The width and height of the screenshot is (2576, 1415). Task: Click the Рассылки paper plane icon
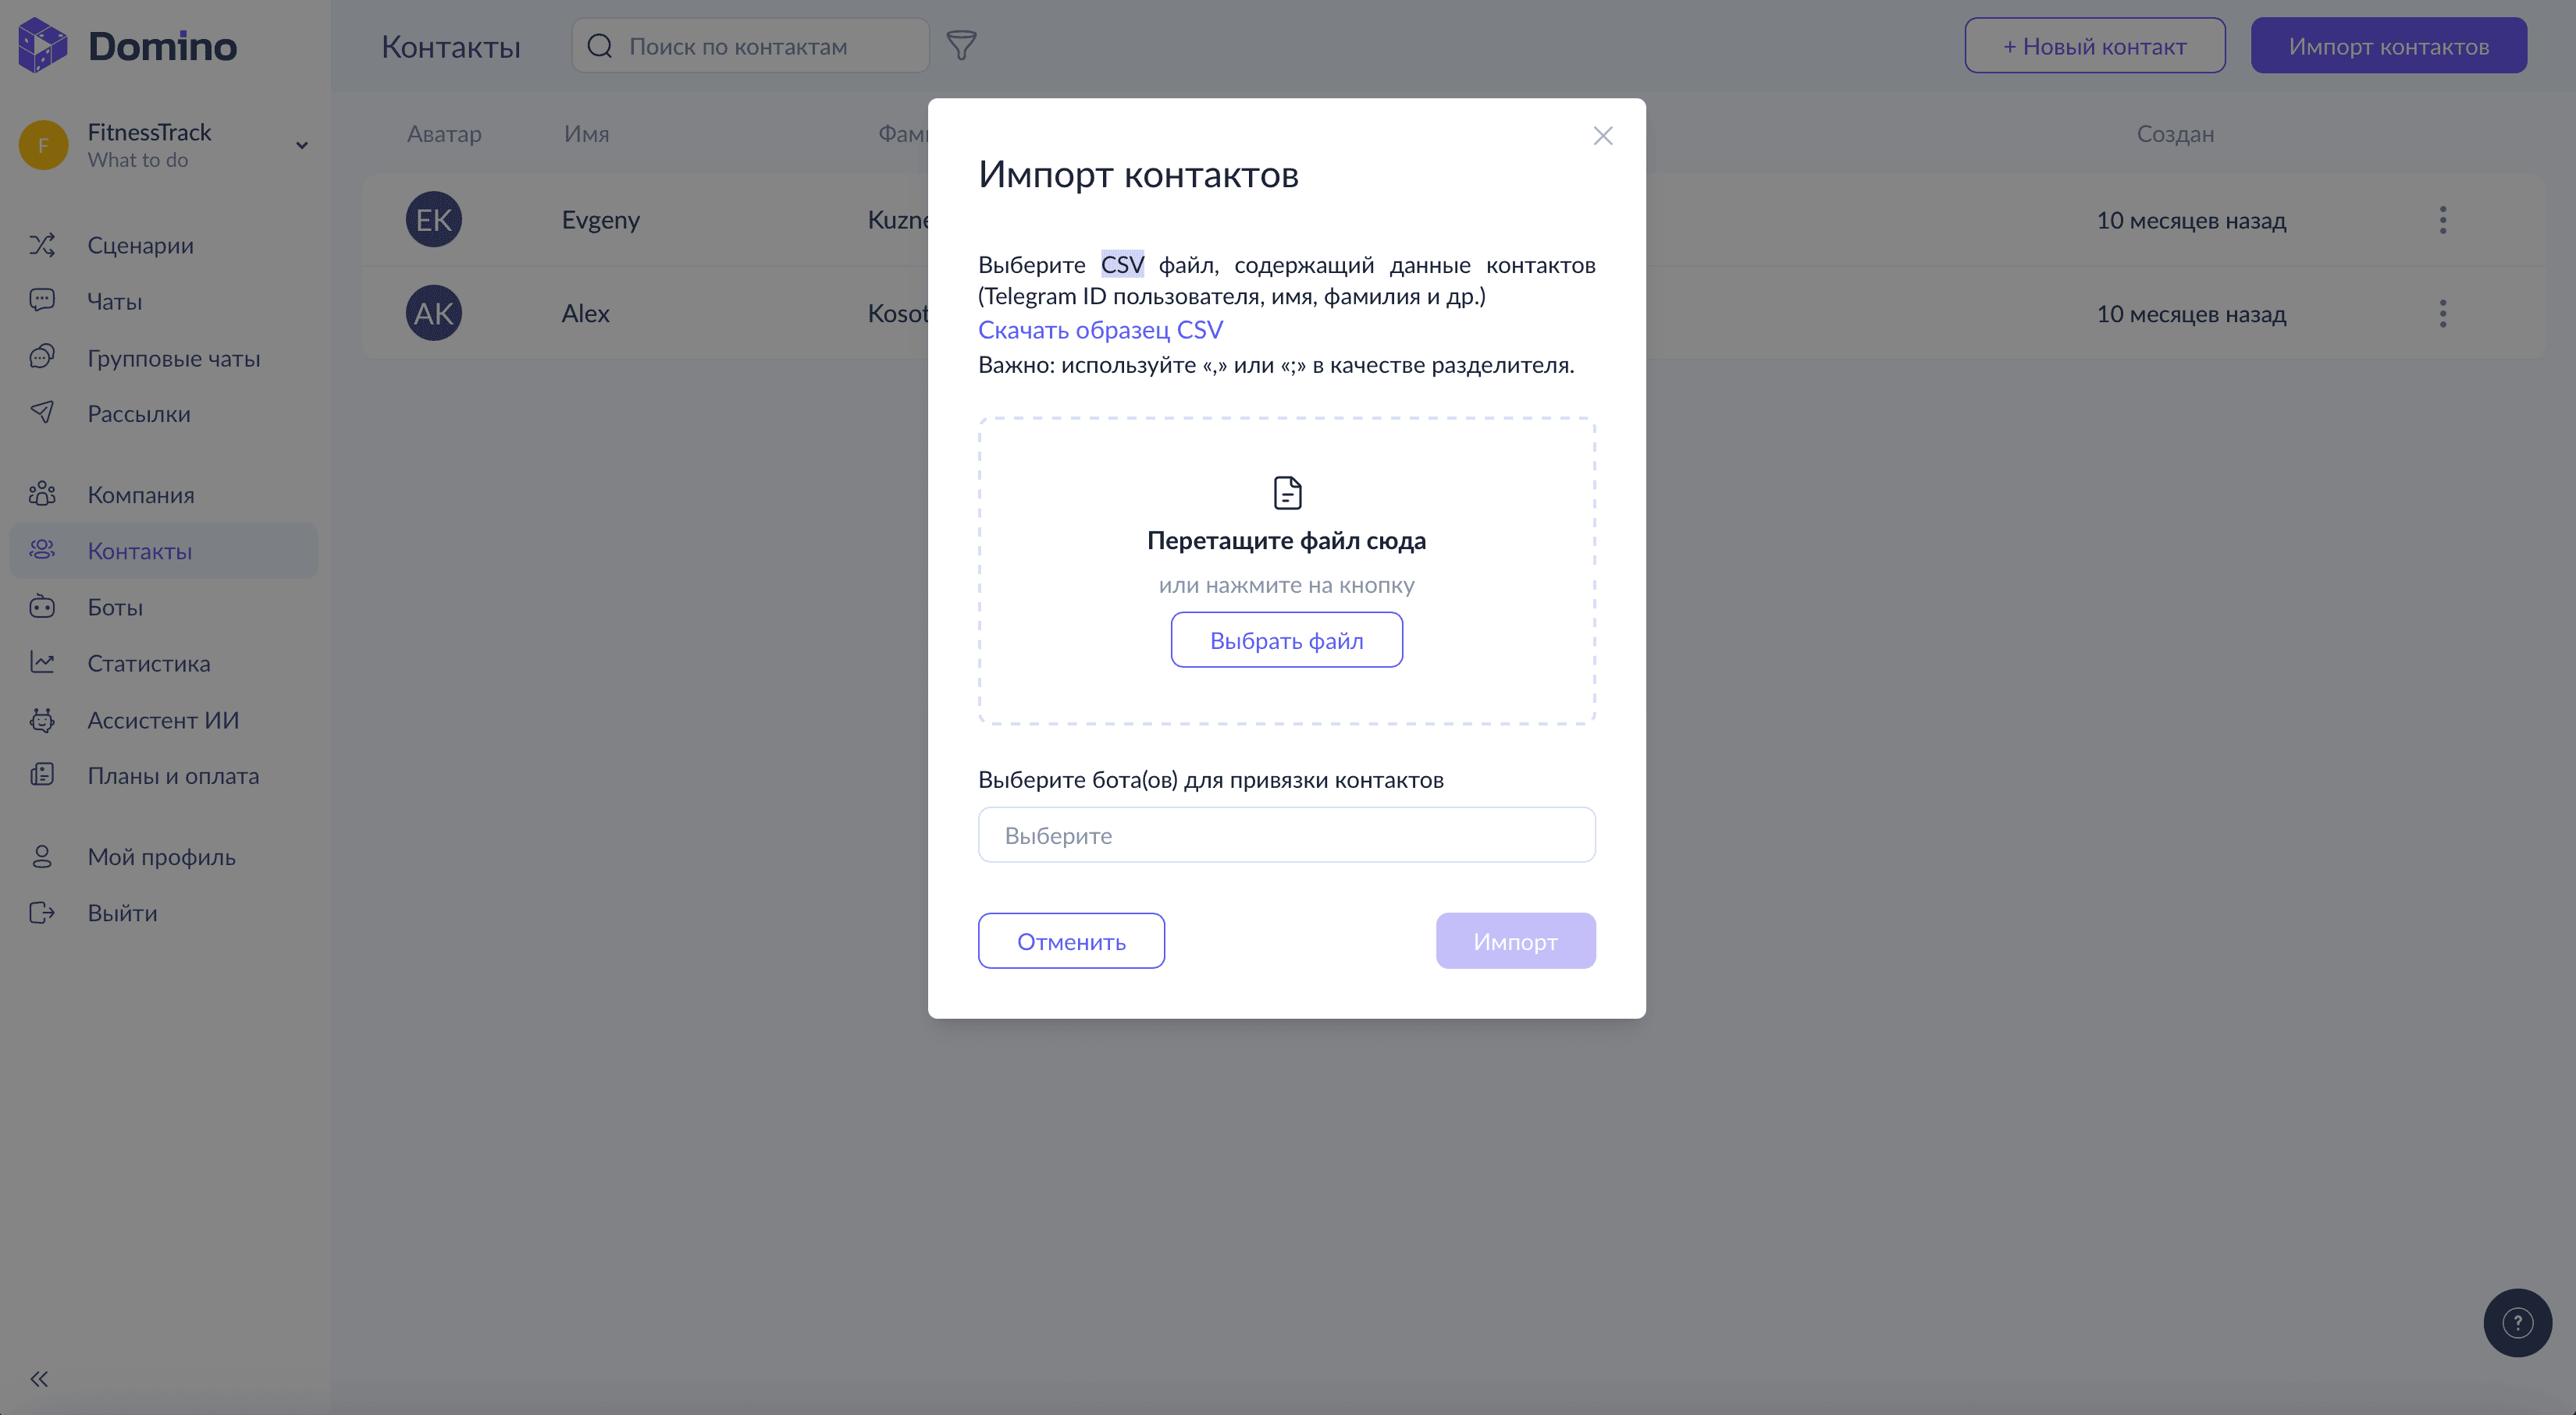coord(42,412)
